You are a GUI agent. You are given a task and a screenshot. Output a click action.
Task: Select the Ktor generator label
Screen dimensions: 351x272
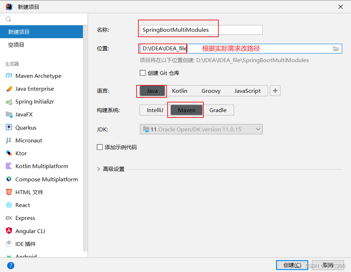(21, 153)
